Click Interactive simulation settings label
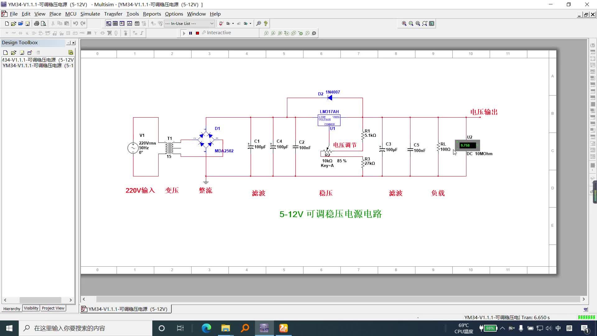This screenshot has width=597, height=336. click(x=219, y=33)
